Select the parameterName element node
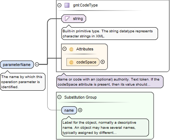This screenshot has width=170, height=140. [x=17, y=65]
